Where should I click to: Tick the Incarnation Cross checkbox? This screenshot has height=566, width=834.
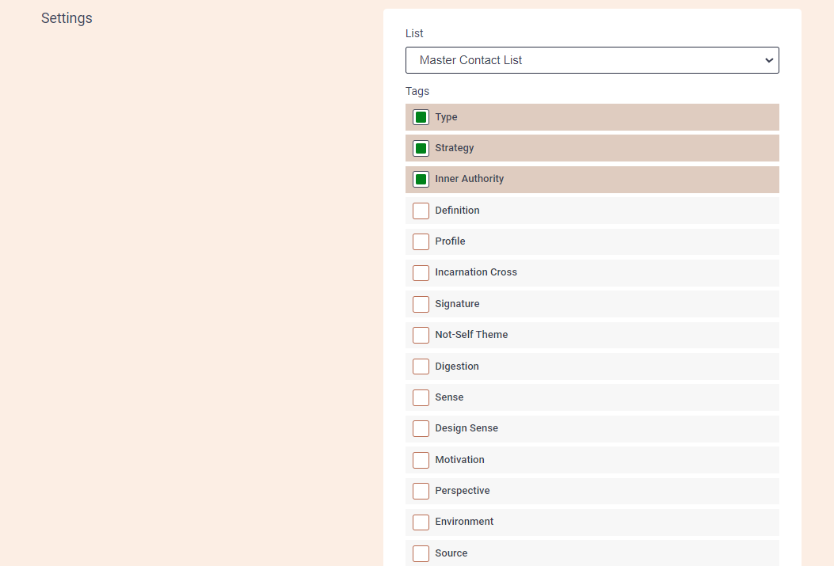(421, 272)
